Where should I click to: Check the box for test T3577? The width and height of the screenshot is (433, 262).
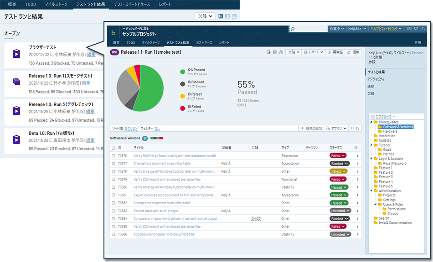point(113,164)
